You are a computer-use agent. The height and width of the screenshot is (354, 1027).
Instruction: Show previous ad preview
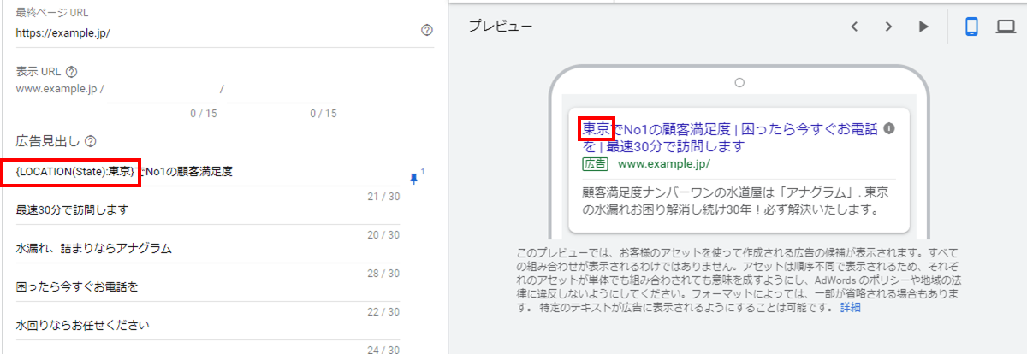point(853,27)
